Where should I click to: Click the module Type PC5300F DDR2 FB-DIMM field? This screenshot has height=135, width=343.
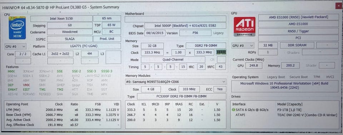tap(182, 97)
